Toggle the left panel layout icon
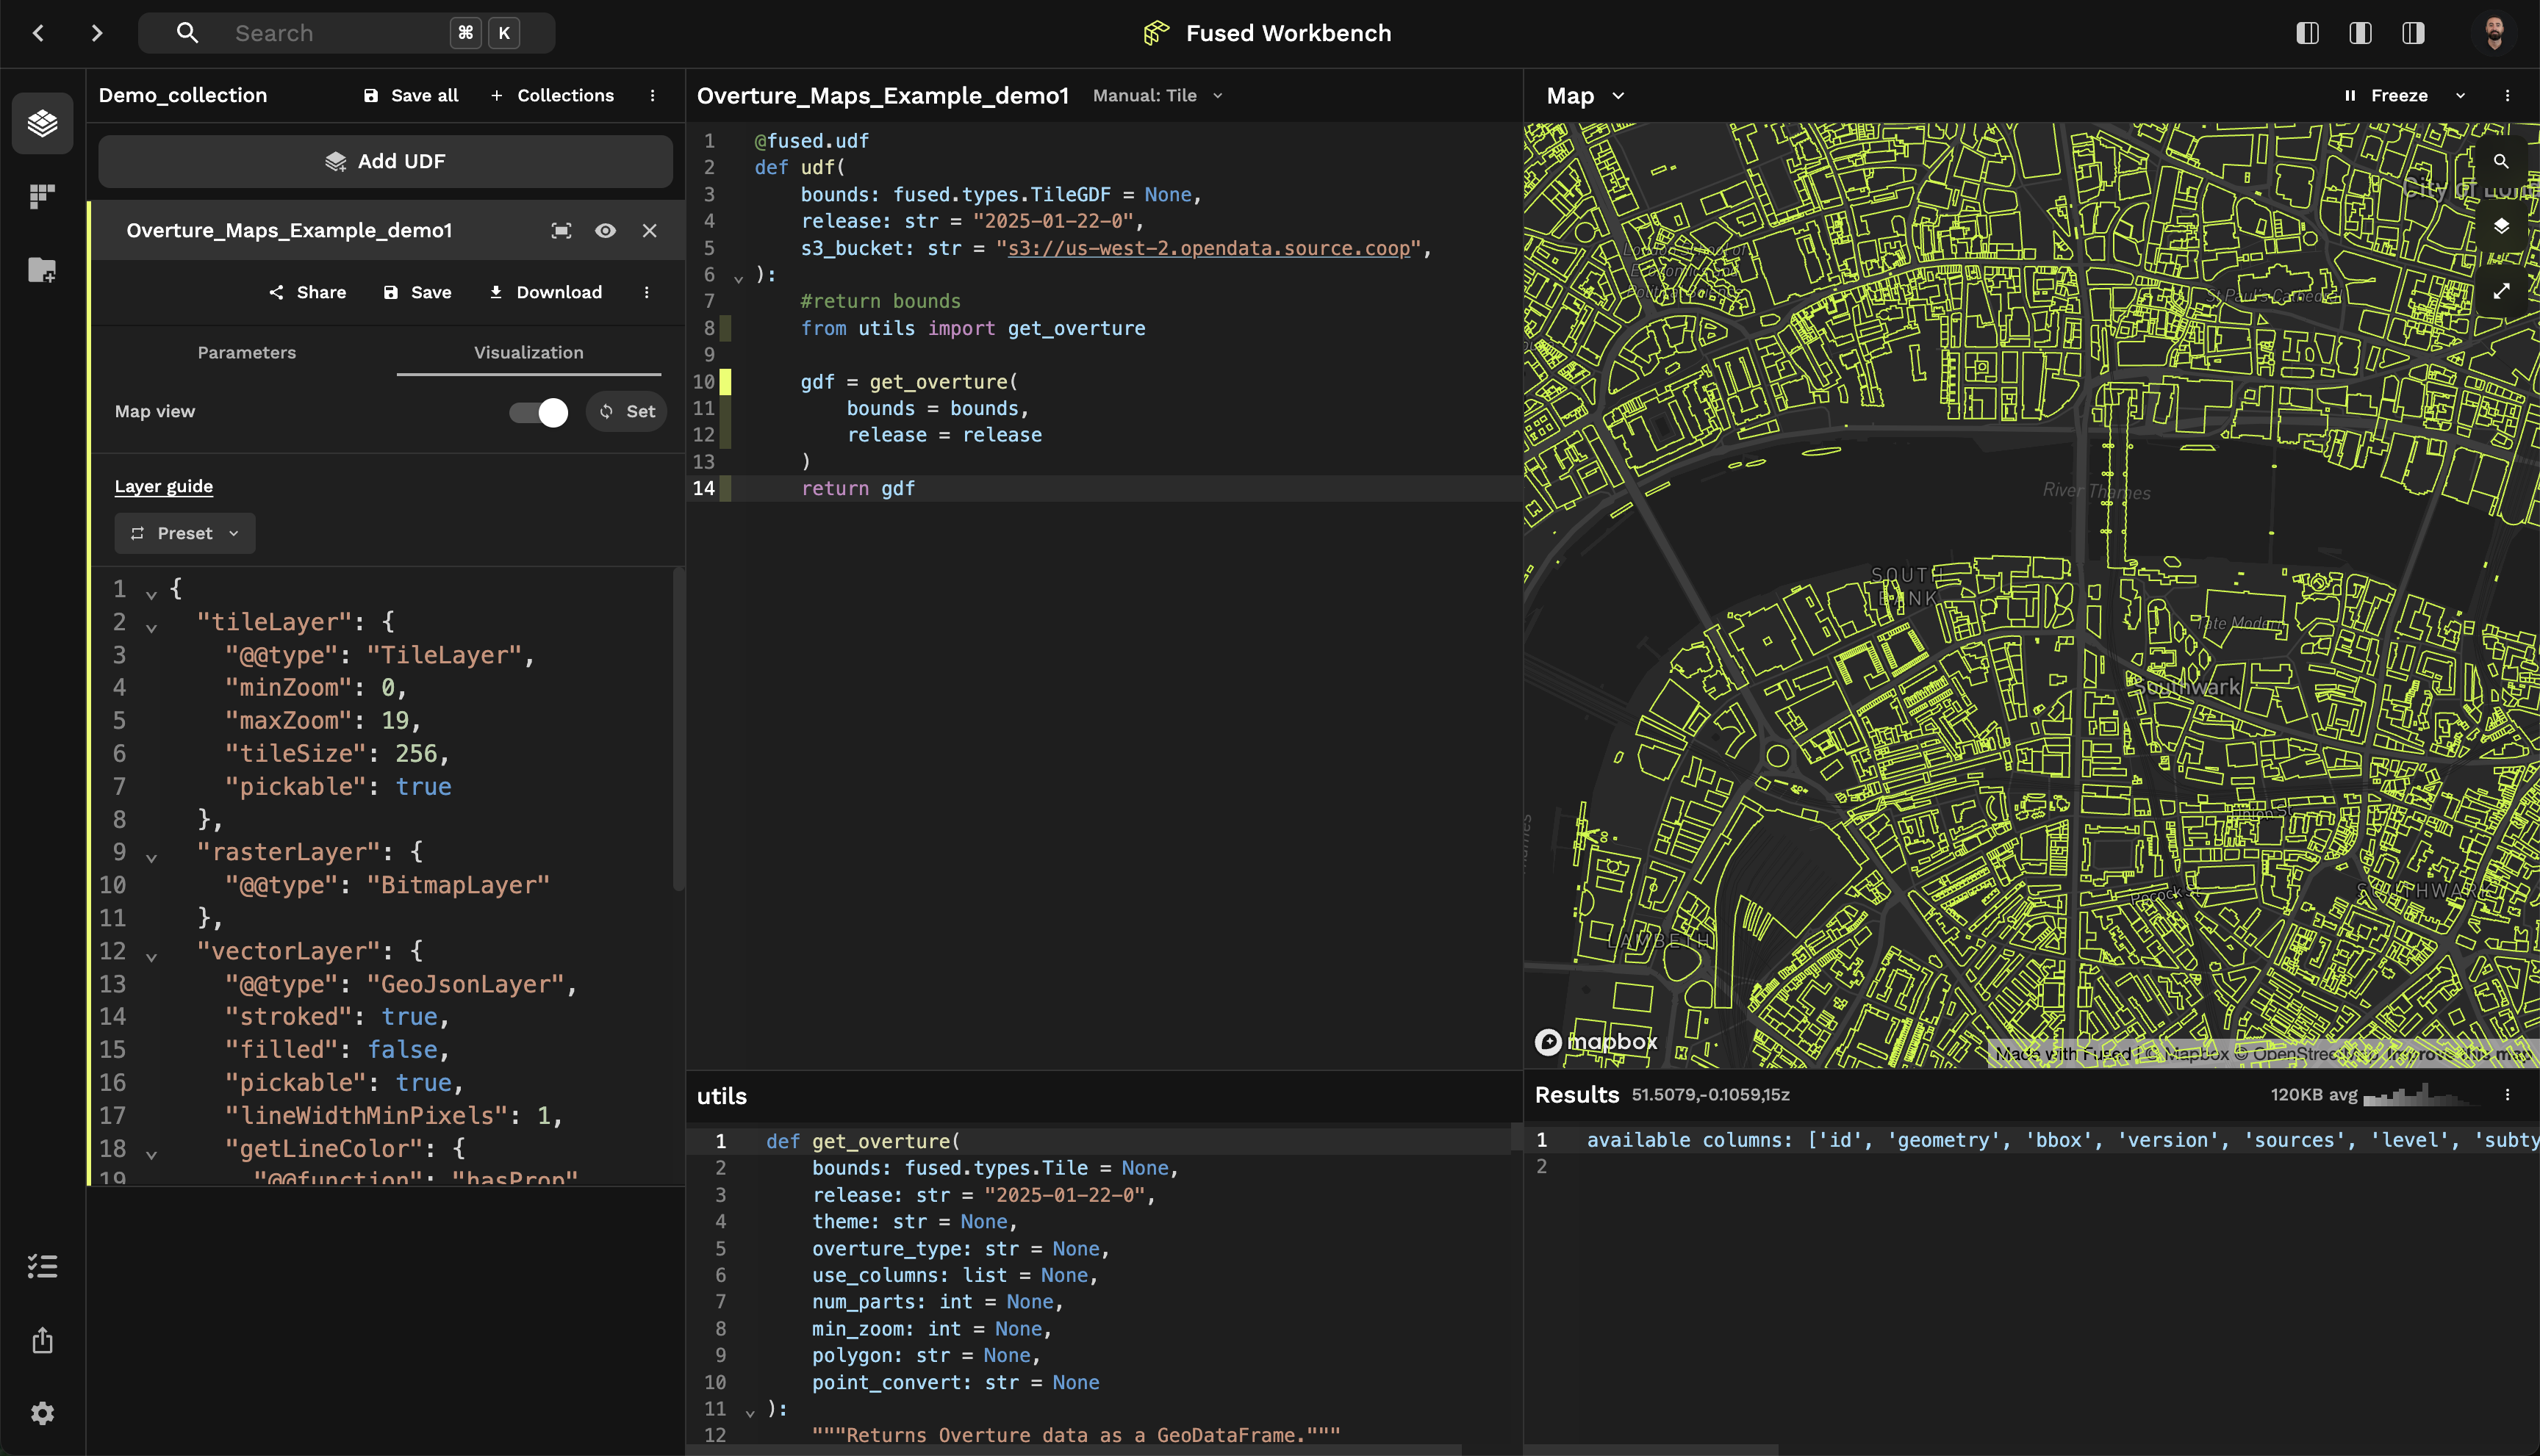The width and height of the screenshot is (2540, 1456). pyautogui.click(x=2307, y=33)
